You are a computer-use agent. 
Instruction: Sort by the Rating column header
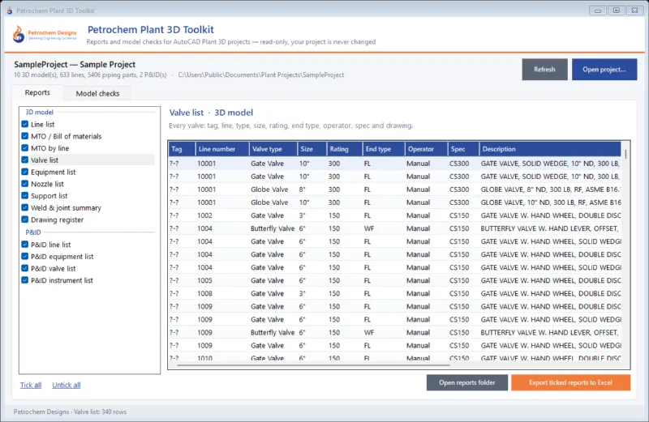(344, 149)
